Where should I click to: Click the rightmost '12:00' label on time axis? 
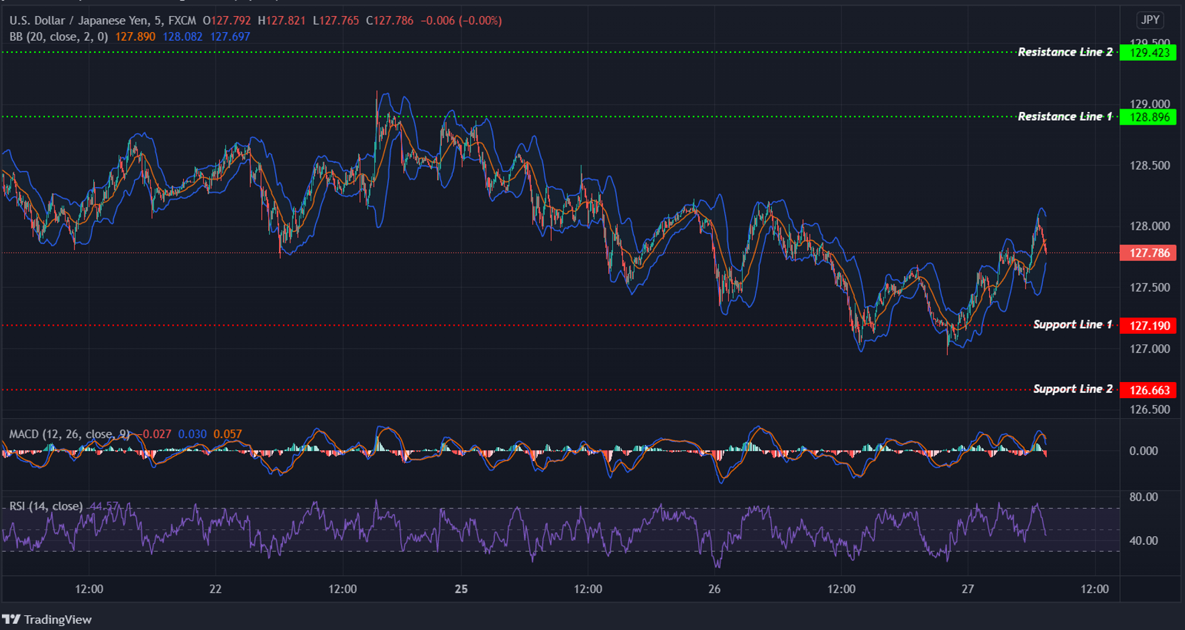point(1094,589)
